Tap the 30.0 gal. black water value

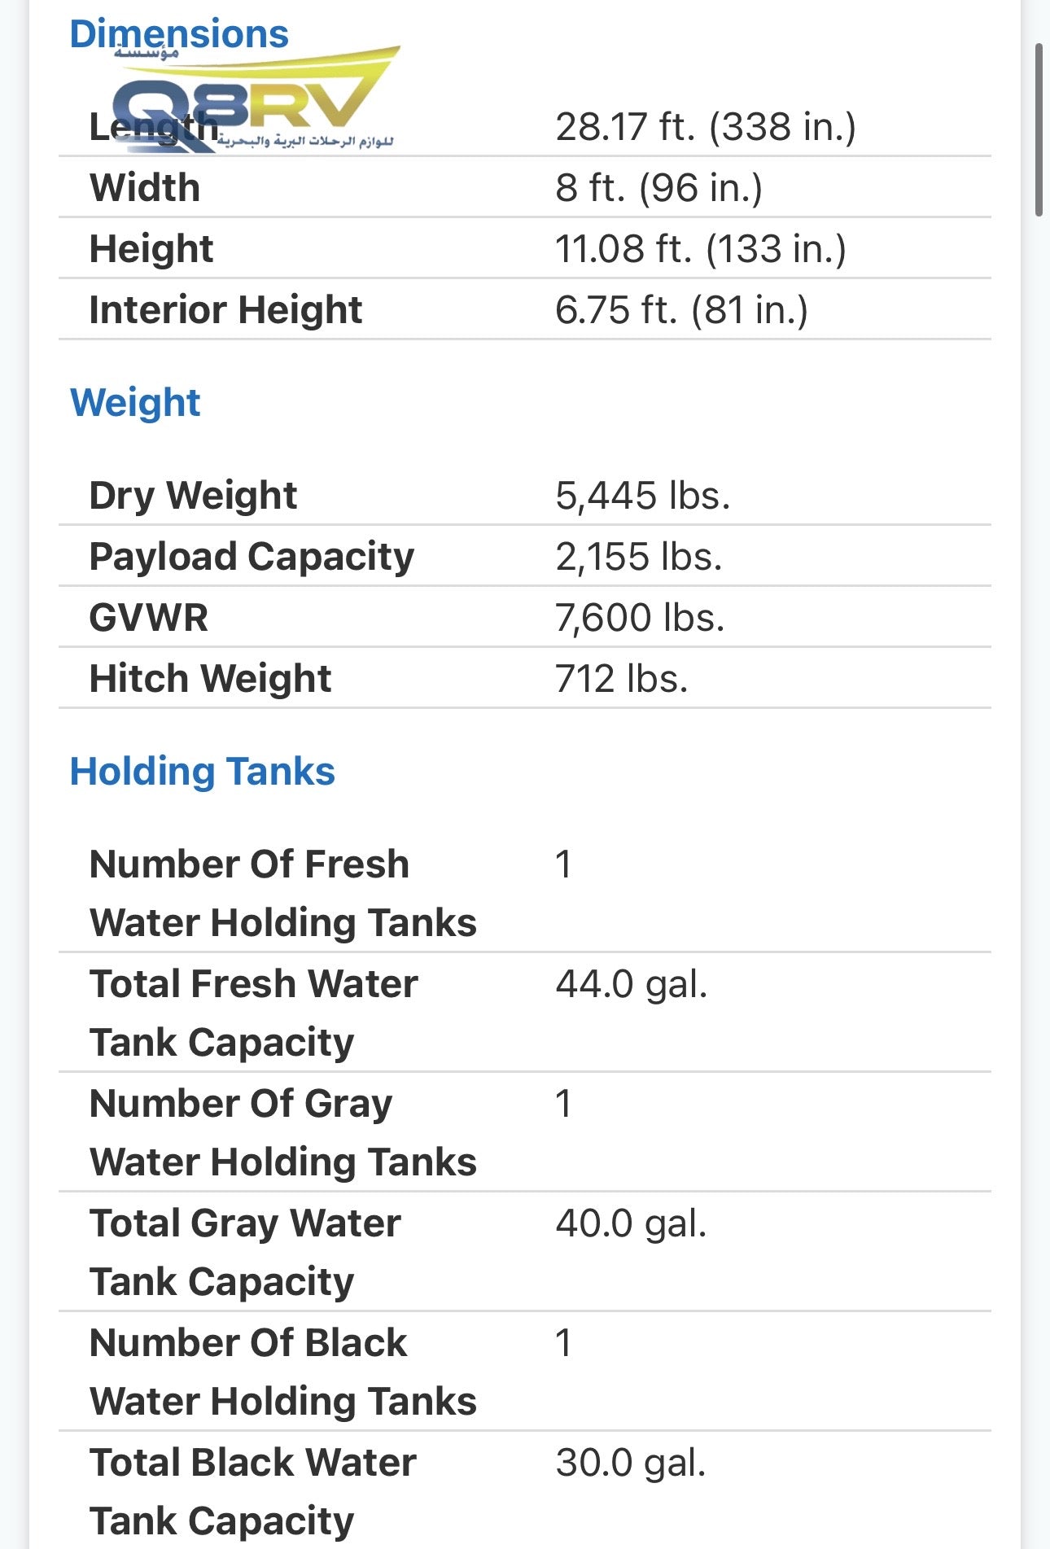[631, 1463]
